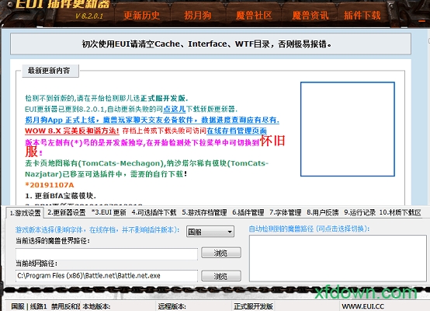Switch to the 1.游戏设置 tab

click(x=26, y=213)
